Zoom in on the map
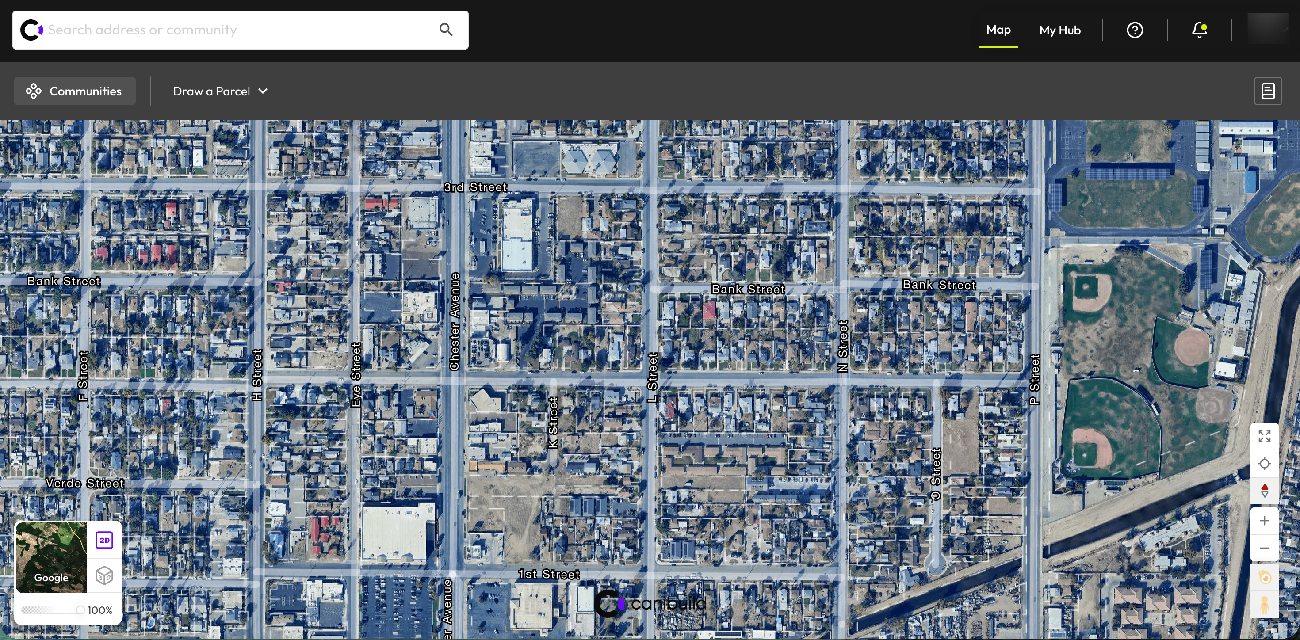Image resolution: width=1300 pixels, height=640 pixels. click(1264, 521)
